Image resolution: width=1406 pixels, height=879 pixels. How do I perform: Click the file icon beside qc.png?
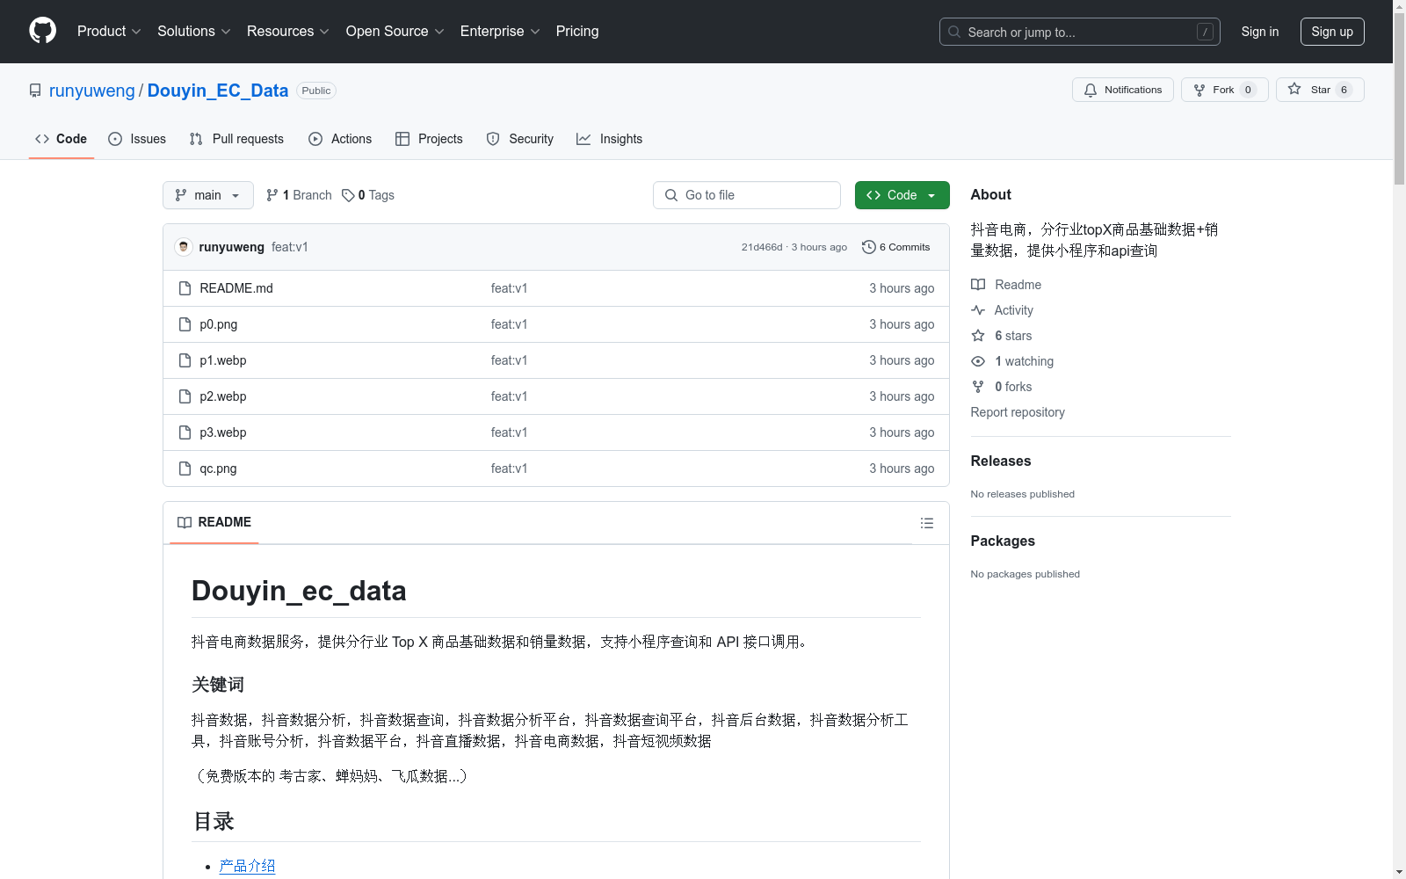coord(185,469)
